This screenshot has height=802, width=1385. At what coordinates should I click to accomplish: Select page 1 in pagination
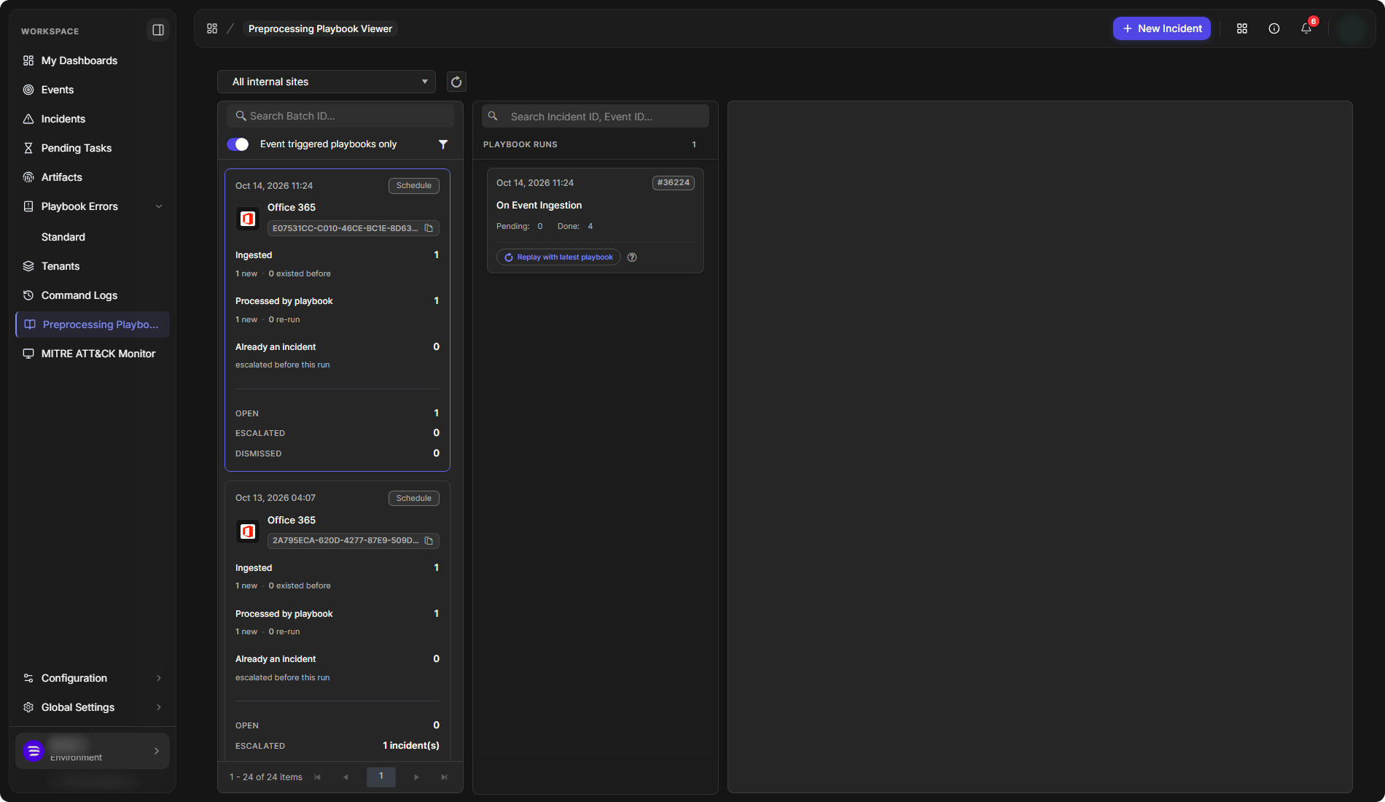381,777
